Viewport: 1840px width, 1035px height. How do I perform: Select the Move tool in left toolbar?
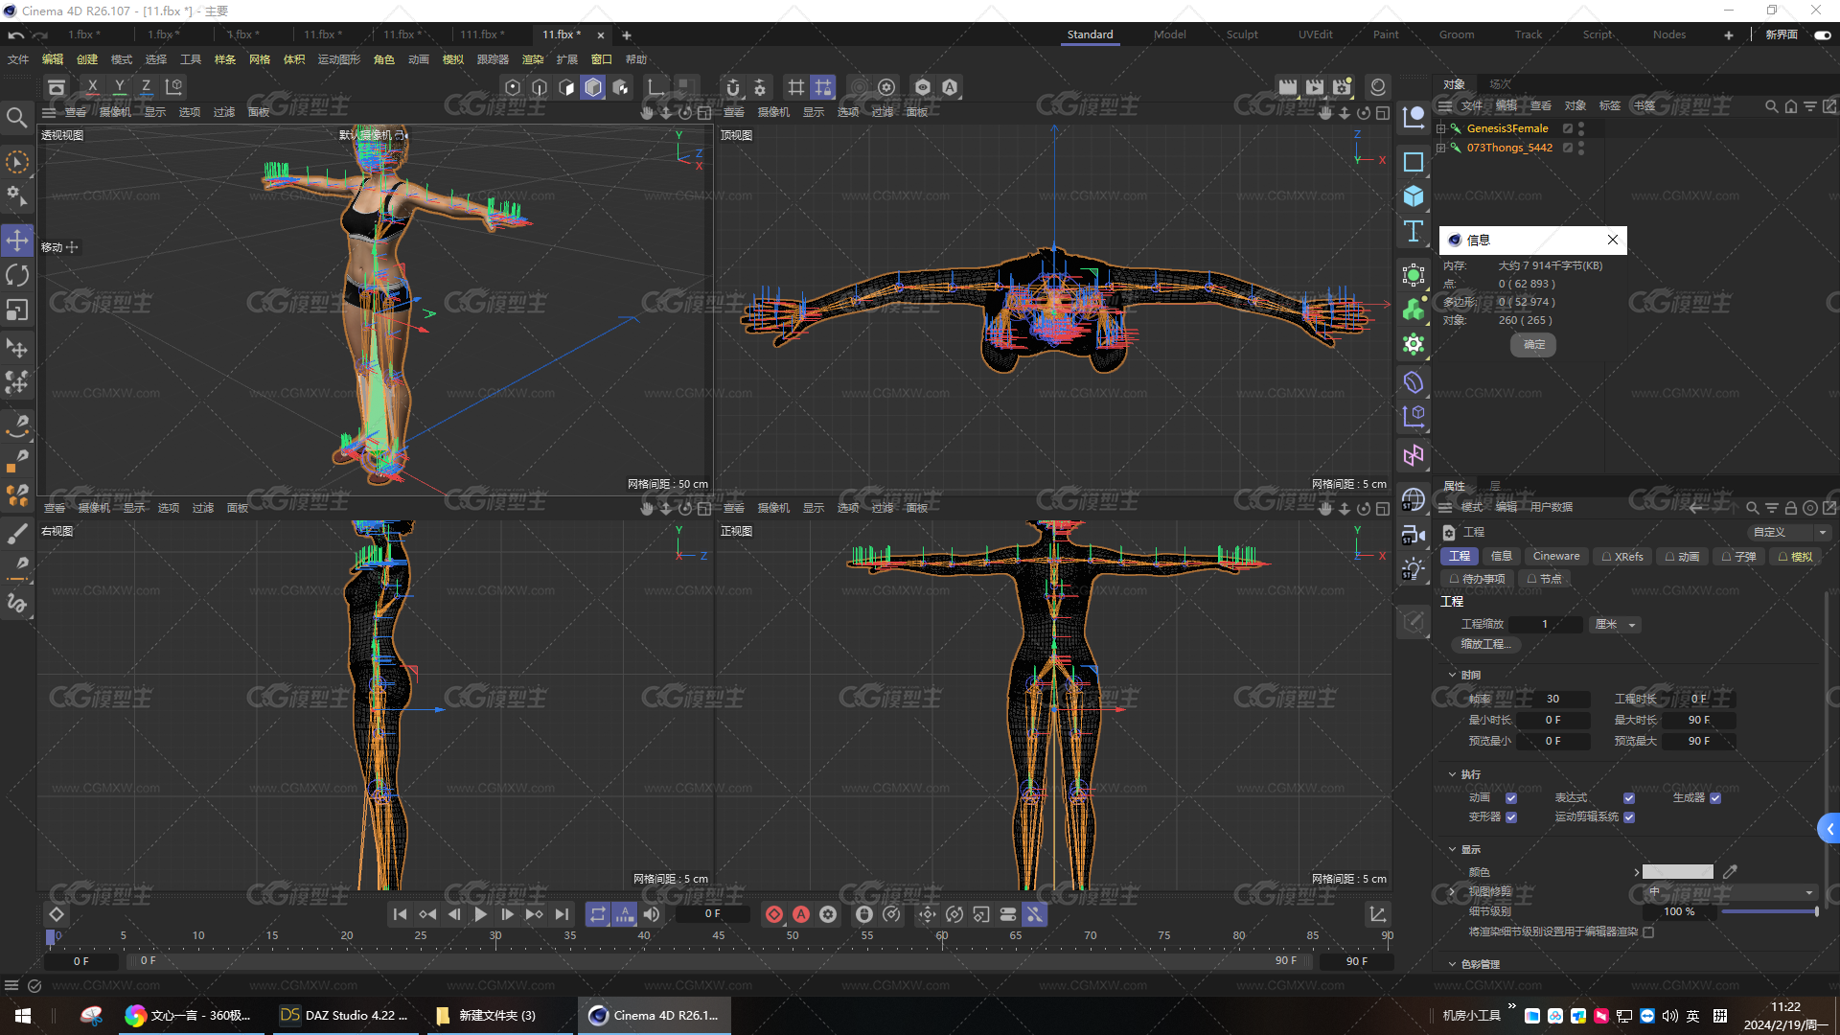(x=17, y=241)
